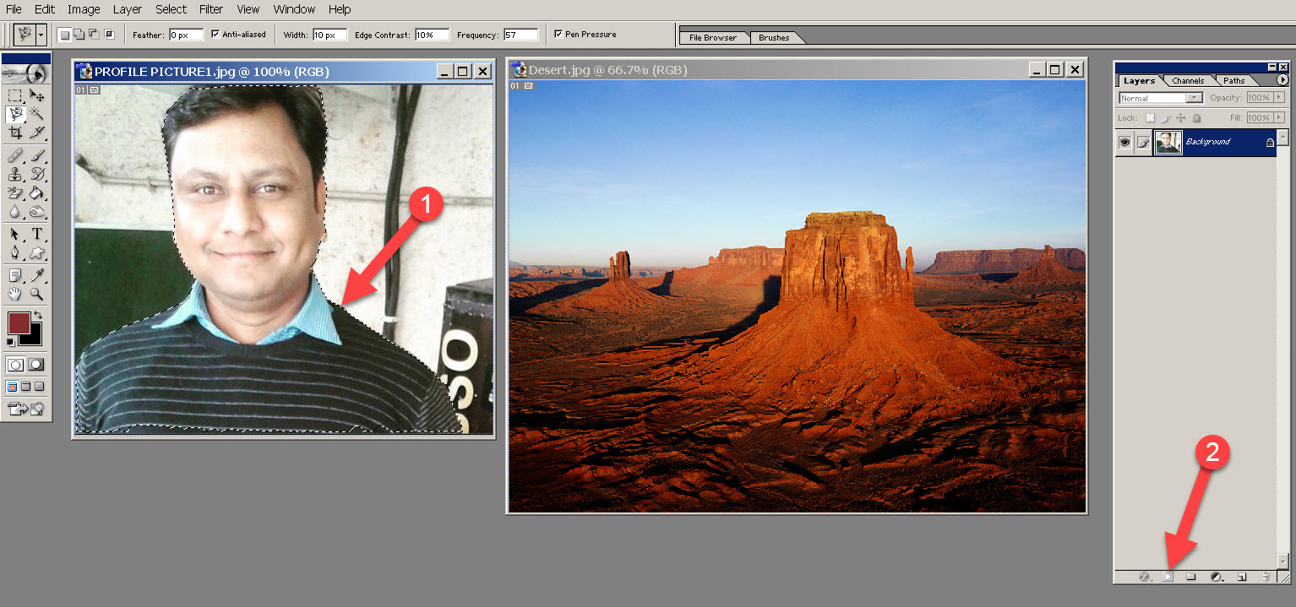Open the Filter menu
Viewport: 1296px width, 607px height.
pyautogui.click(x=211, y=9)
